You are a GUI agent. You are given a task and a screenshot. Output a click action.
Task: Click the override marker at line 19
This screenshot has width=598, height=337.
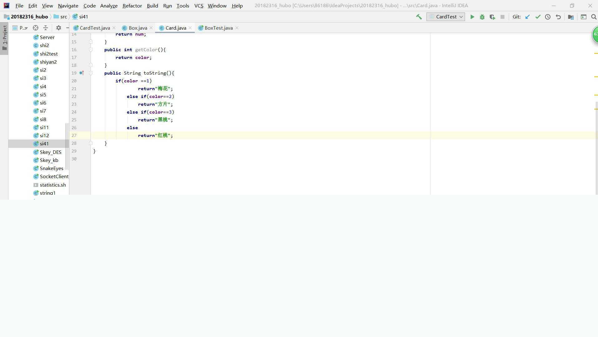pos(81,73)
